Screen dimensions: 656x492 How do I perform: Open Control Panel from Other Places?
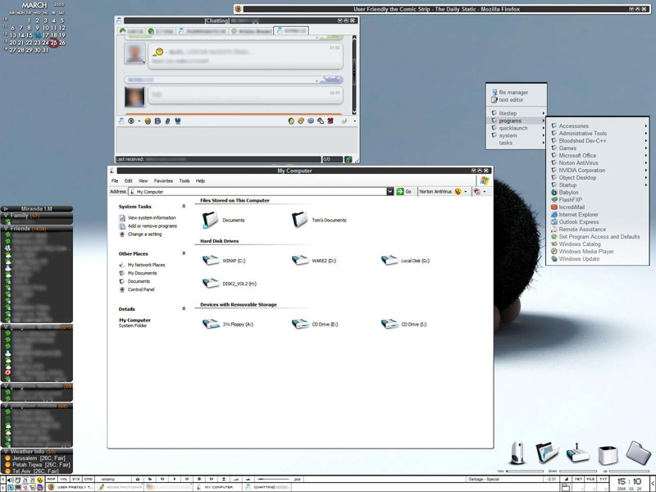(x=141, y=289)
